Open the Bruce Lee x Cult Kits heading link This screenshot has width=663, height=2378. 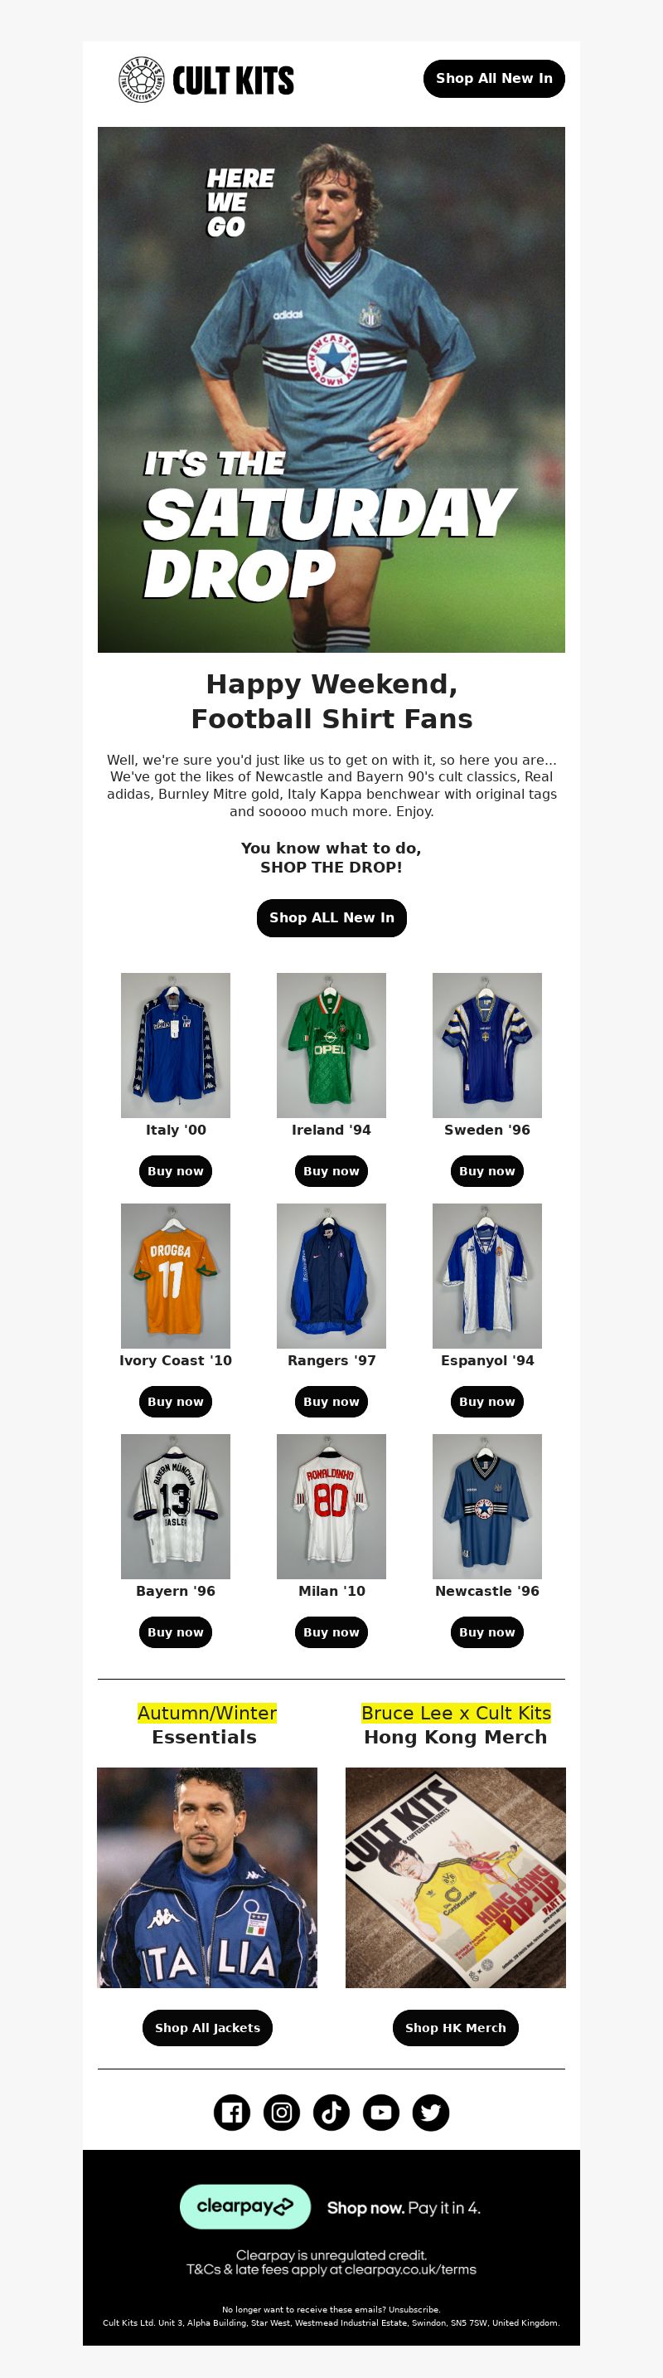456,1713
